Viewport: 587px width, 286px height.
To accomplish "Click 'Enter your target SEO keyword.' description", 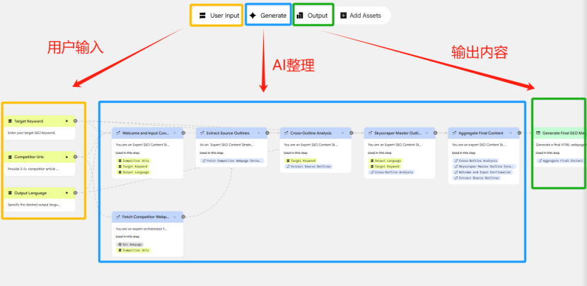I will (x=31, y=133).
